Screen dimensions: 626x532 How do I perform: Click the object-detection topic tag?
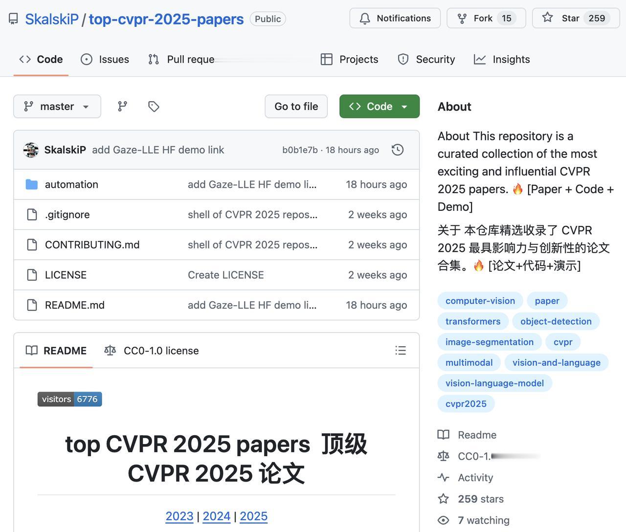click(x=556, y=321)
